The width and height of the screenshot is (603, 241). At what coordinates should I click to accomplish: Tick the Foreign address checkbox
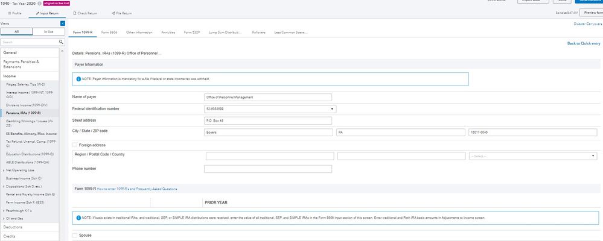75,145
